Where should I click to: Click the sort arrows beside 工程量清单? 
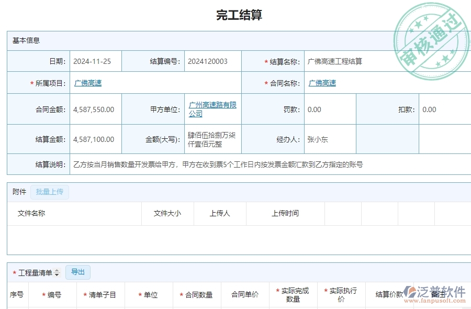click(x=56, y=271)
